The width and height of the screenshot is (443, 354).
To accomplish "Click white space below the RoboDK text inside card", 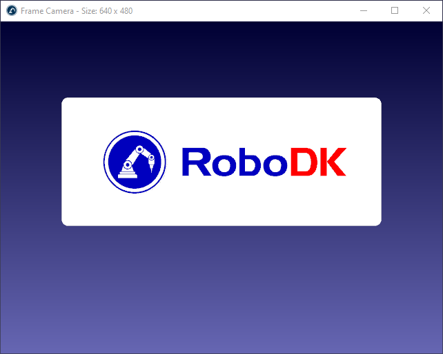I will pos(262,204).
